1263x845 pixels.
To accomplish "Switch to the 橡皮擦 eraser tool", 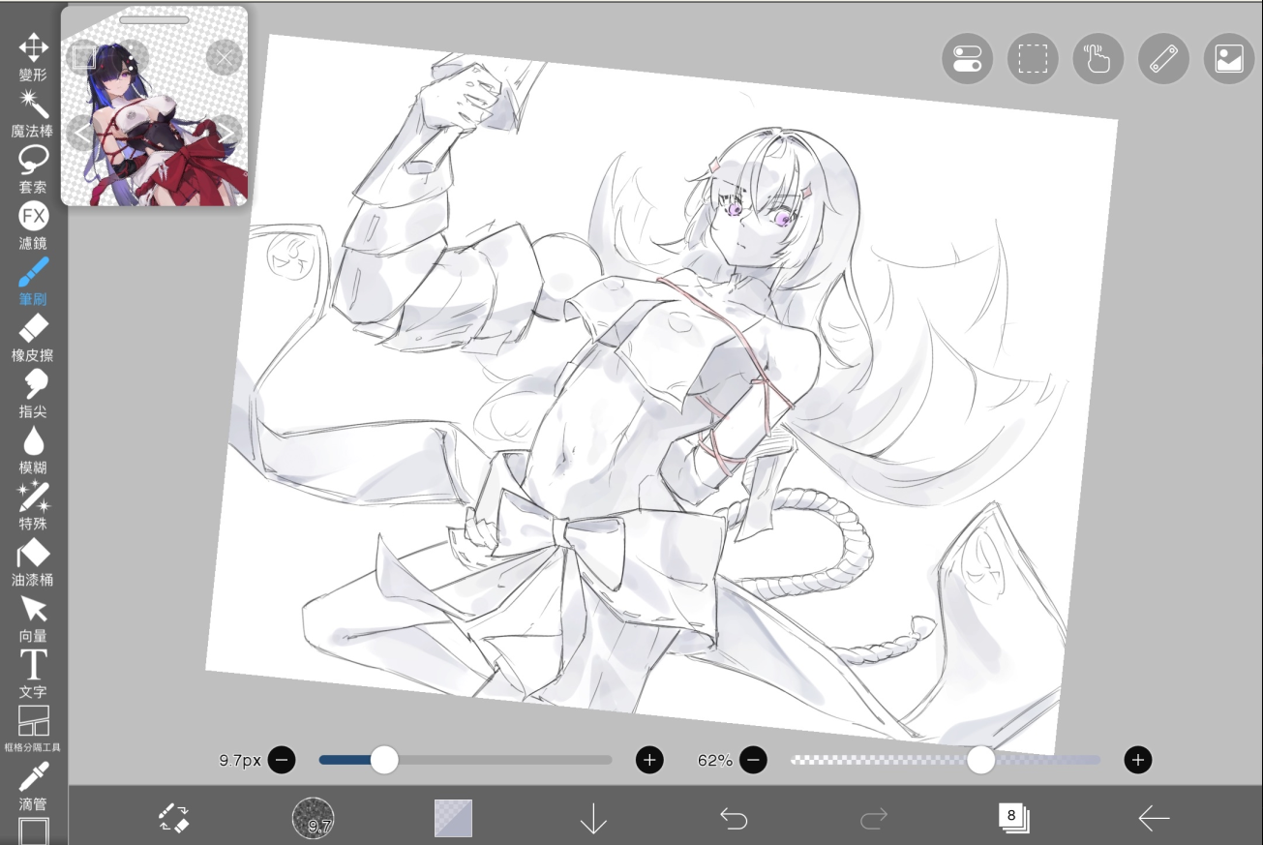I will [x=33, y=338].
